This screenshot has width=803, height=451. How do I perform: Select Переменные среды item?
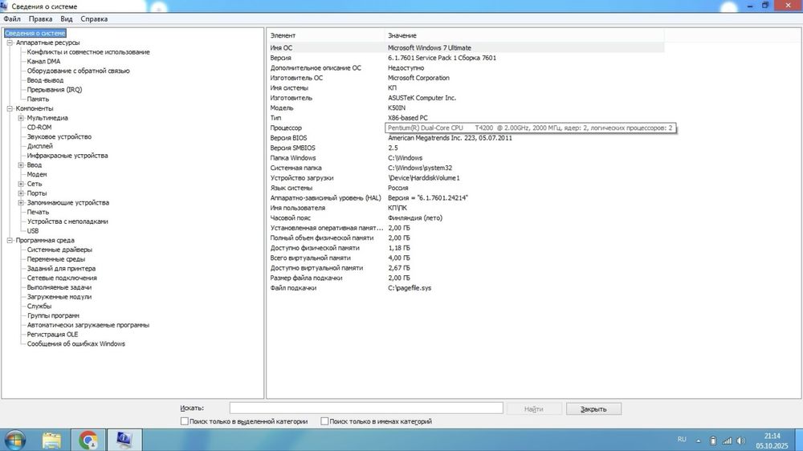[56, 259]
